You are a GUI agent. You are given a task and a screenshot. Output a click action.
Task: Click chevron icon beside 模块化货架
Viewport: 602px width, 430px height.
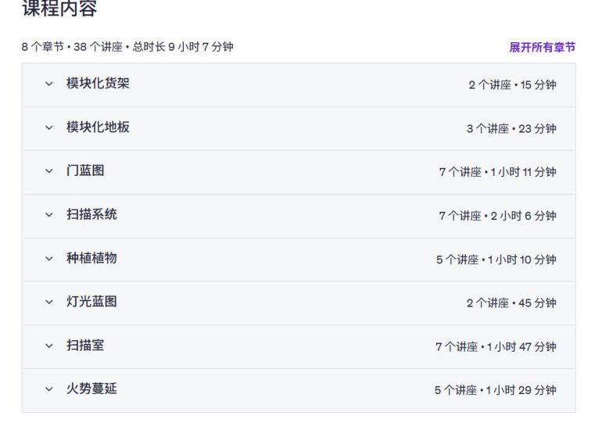49,84
